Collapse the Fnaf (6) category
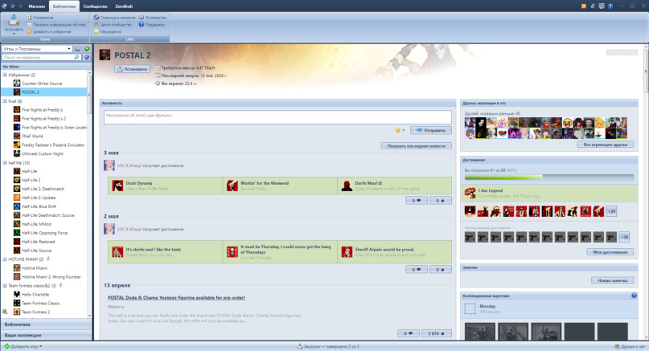The height and width of the screenshot is (351, 649). pos(5,101)
